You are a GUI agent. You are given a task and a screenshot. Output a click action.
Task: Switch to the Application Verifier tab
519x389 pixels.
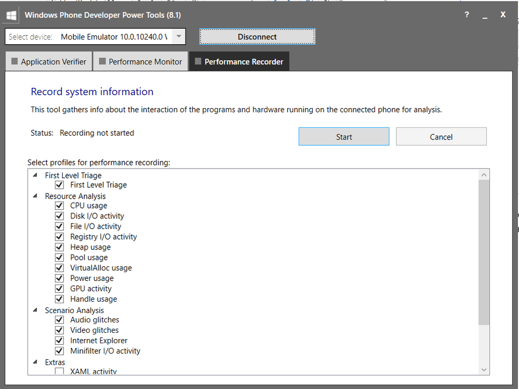pyautogui.click(x=49, y=61)
